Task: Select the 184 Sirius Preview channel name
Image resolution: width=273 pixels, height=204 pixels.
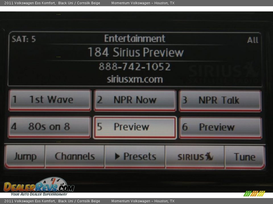Action: point(135,52)
